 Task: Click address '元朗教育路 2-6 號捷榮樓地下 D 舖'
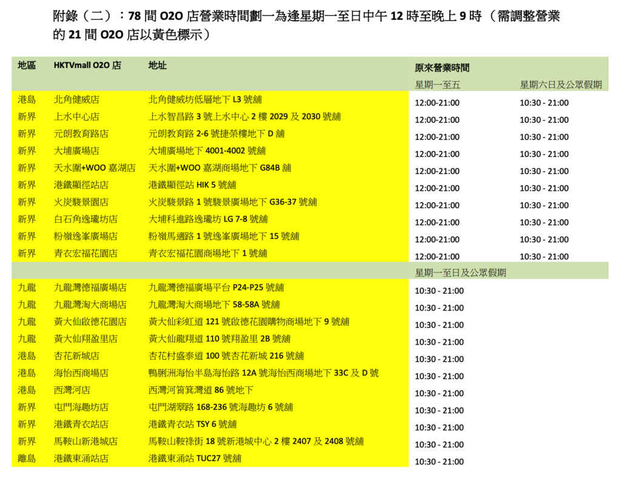point(217,133)
